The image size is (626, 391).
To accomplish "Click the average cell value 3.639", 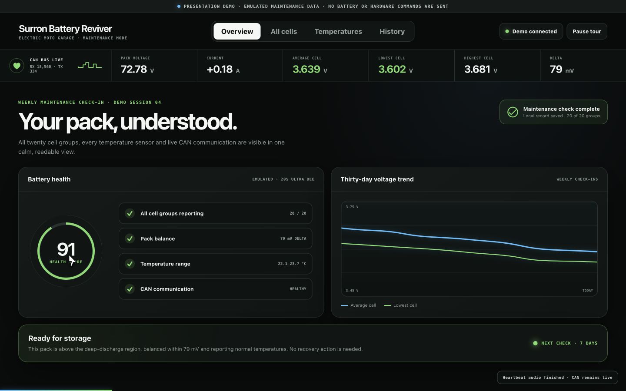I will point(306,69).
